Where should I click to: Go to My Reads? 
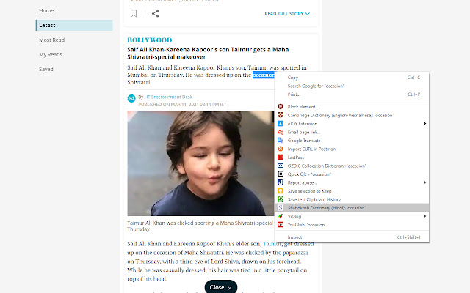(x=51, y=54)
